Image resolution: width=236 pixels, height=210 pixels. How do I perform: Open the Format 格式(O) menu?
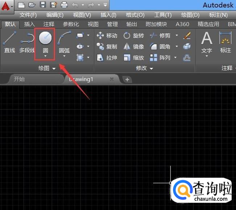coord(135,15)
